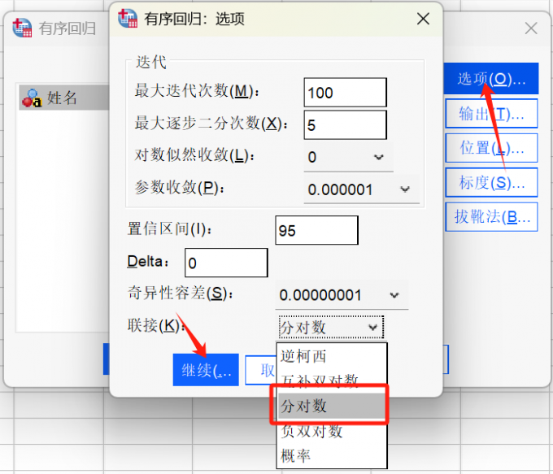
Task: Choose 逆柯西 from the link list
Action: 332,356
